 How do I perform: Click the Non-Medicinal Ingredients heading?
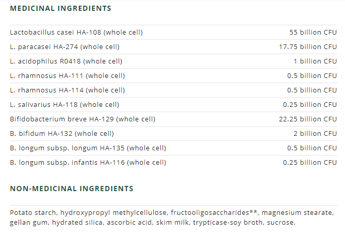pos(72,189)
